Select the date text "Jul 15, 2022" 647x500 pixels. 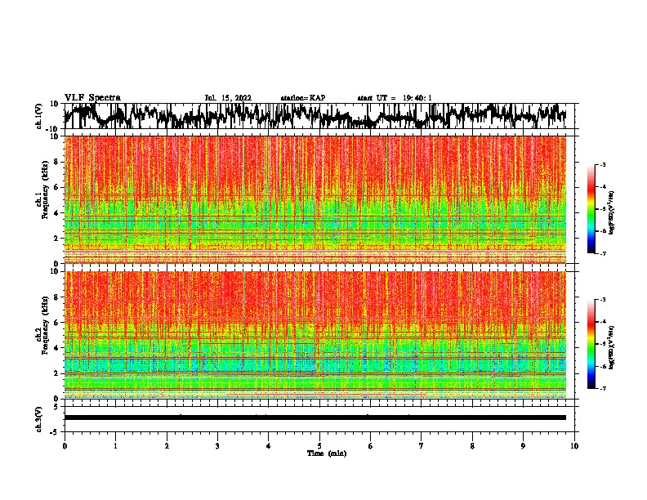(x=228, y=98)
